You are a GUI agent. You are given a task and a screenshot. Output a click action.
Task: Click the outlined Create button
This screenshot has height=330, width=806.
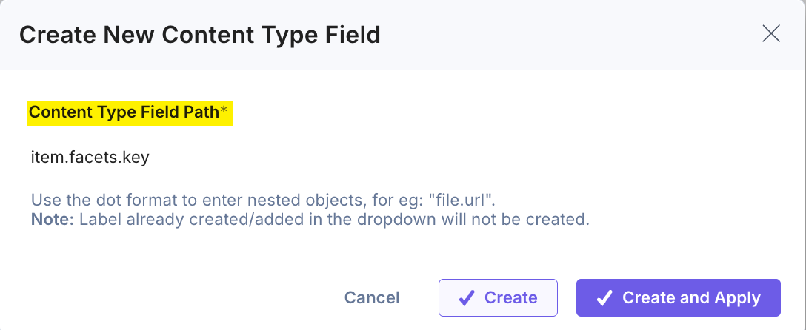(498, 297)
